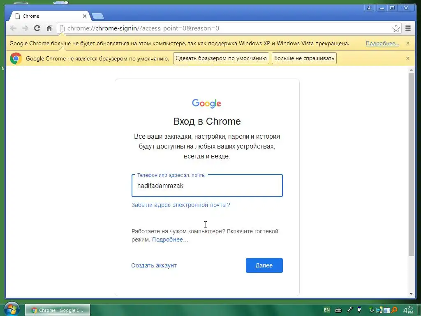Dismiss the default browser infobar
Viewport: 421px width, 316px height.
tap(408, 58)
